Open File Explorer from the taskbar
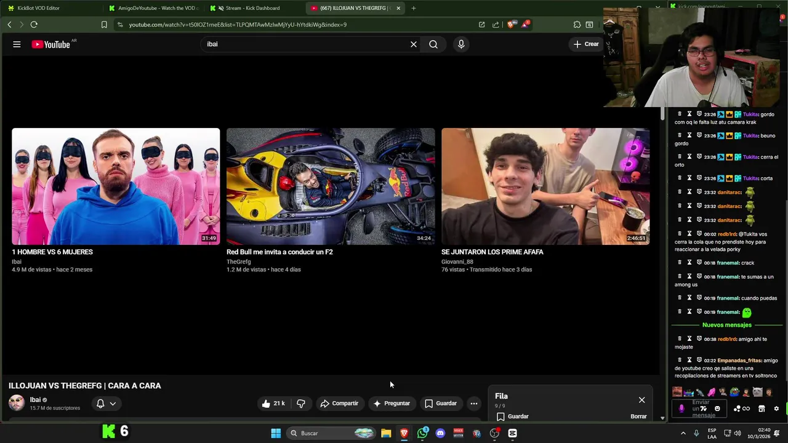This screenshot has width=788, height=443. click(x=386, y=433)
